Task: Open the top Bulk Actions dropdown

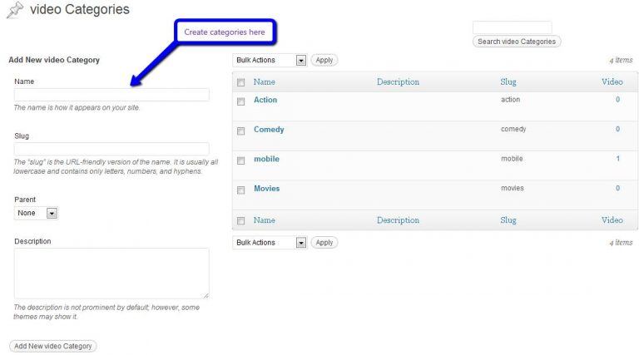Action: tap(270, 60)
